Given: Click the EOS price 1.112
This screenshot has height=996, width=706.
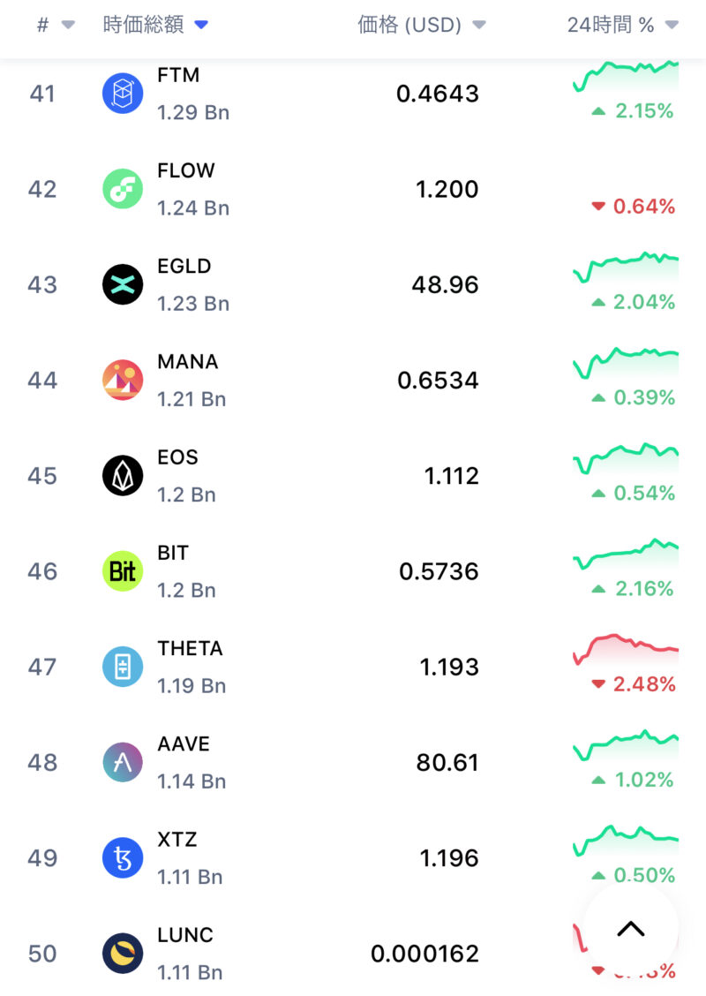Looking at the screenshot, I should [x=451, y=476].
